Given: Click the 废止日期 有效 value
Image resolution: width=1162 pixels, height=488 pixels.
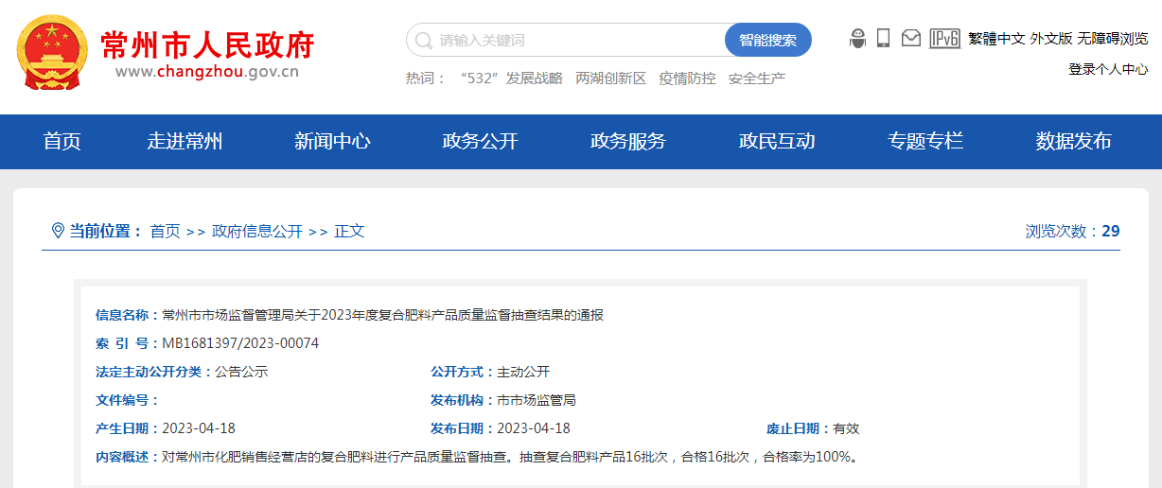Looking at the screenshot, I should [846, 428].
